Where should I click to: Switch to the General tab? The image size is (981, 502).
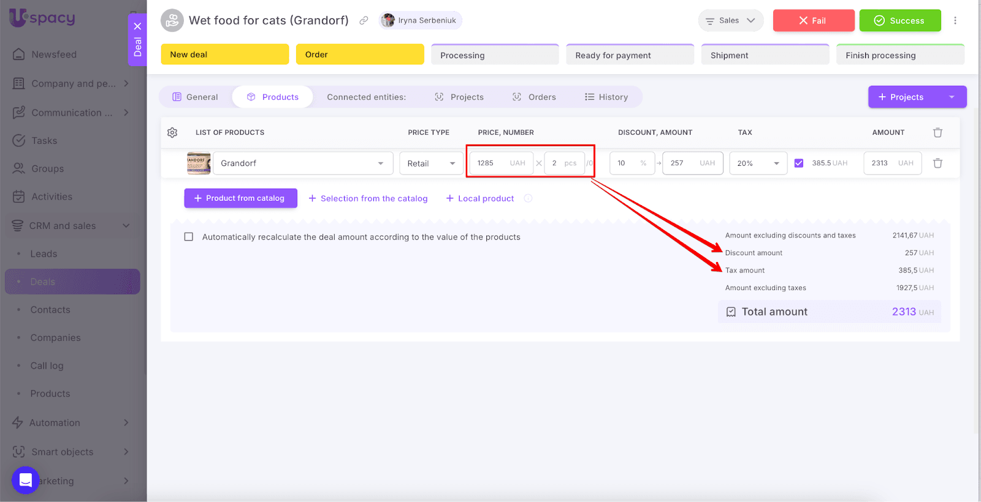(x=196, y=97)
